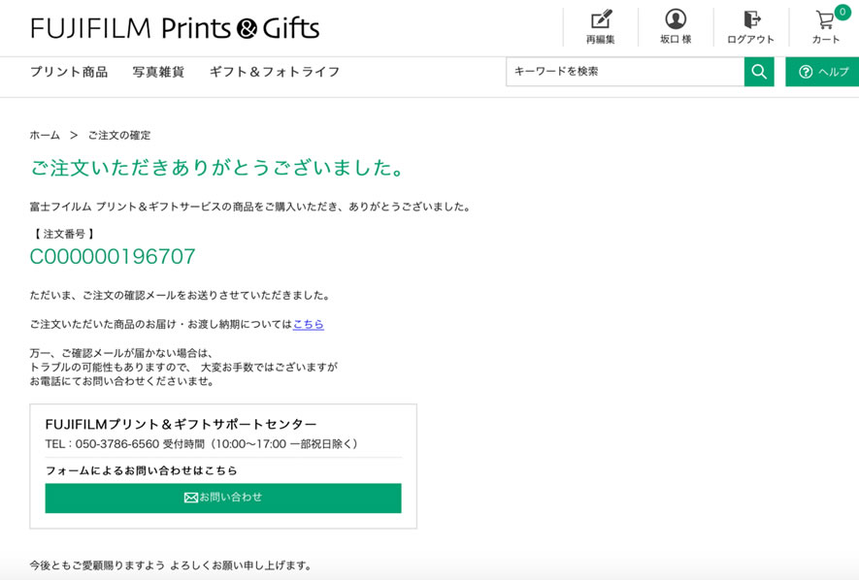Viewport: 859px width, 580px height.
Task: Click the green magnifier search button
Action: point(759,72)
